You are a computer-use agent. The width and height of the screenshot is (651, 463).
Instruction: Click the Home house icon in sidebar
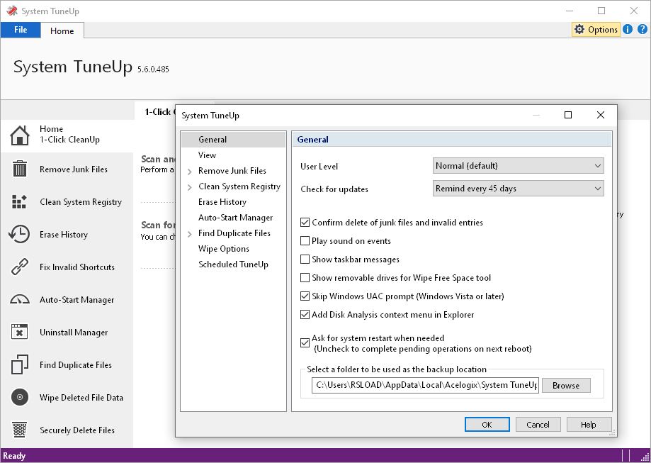(20, 135)
